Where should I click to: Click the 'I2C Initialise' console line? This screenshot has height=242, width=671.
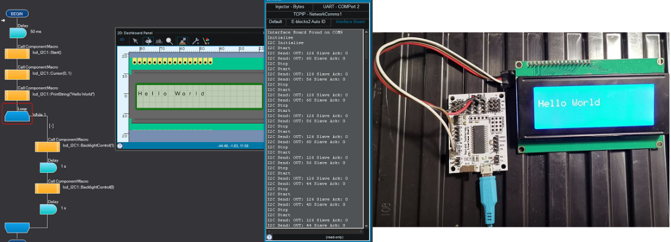[286, 42]
